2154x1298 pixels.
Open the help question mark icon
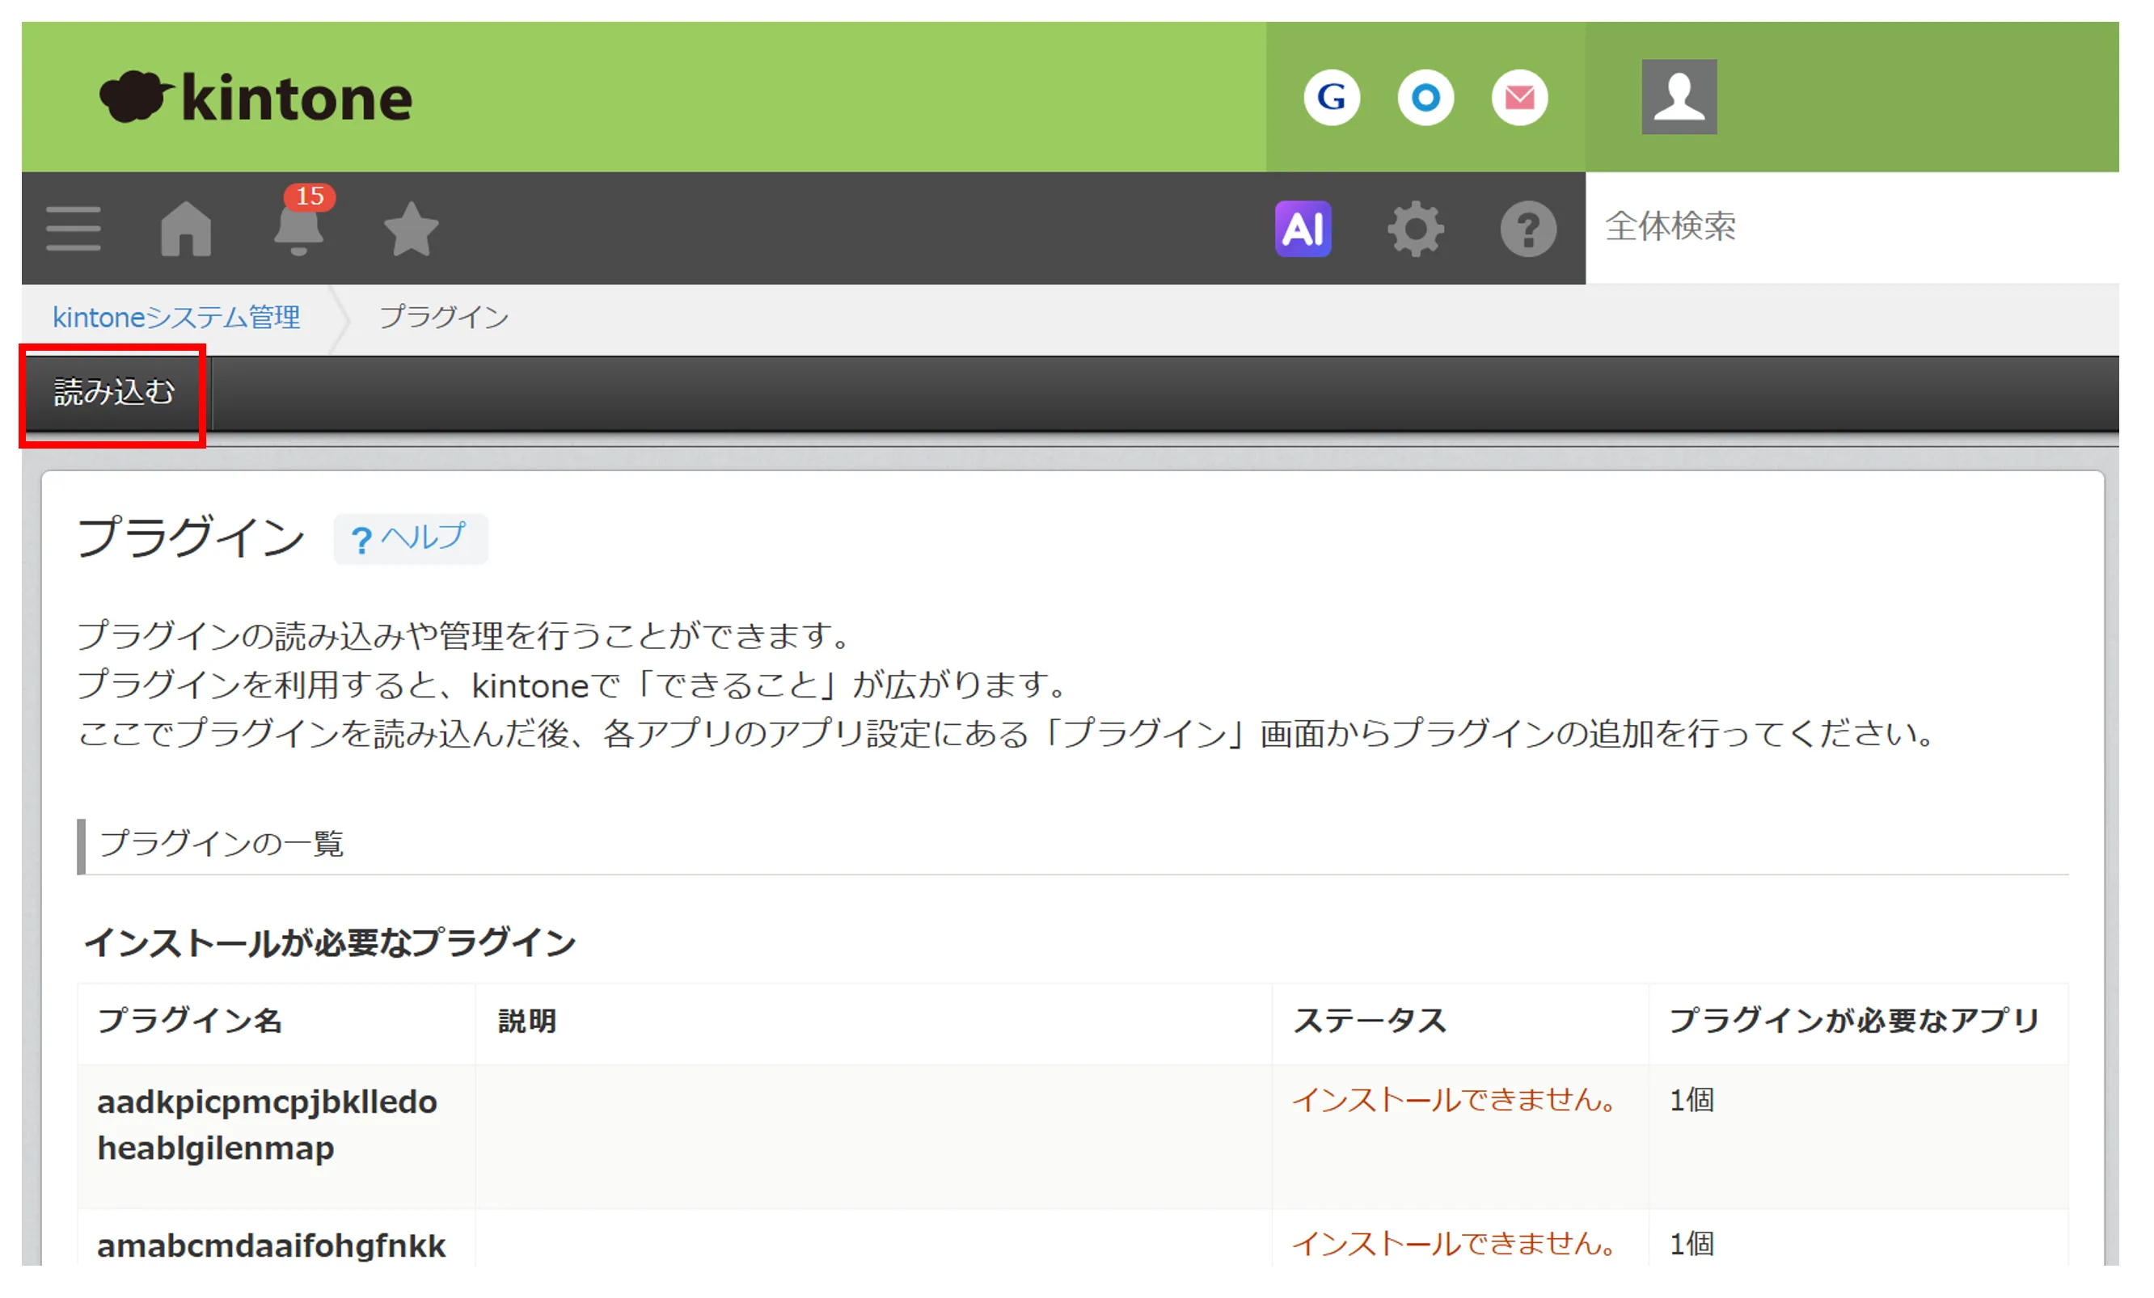pos(1528,229)
